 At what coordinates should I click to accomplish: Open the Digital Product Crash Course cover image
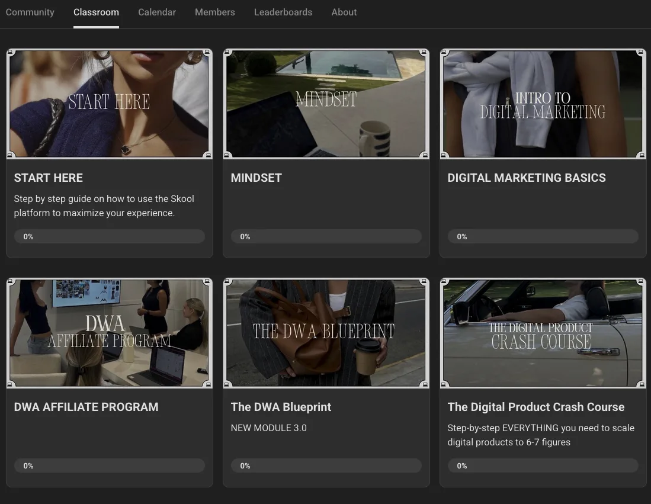tap(543, 333)
